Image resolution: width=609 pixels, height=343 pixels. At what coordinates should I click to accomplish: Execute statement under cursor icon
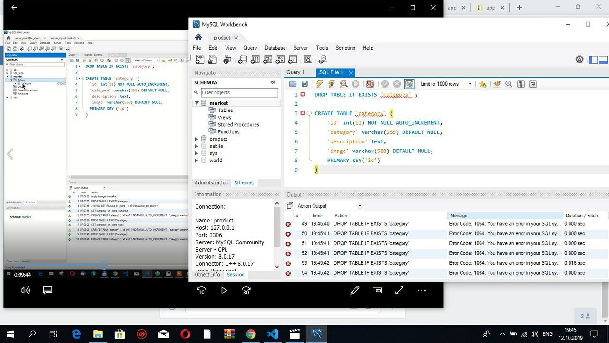pos(331,84)
